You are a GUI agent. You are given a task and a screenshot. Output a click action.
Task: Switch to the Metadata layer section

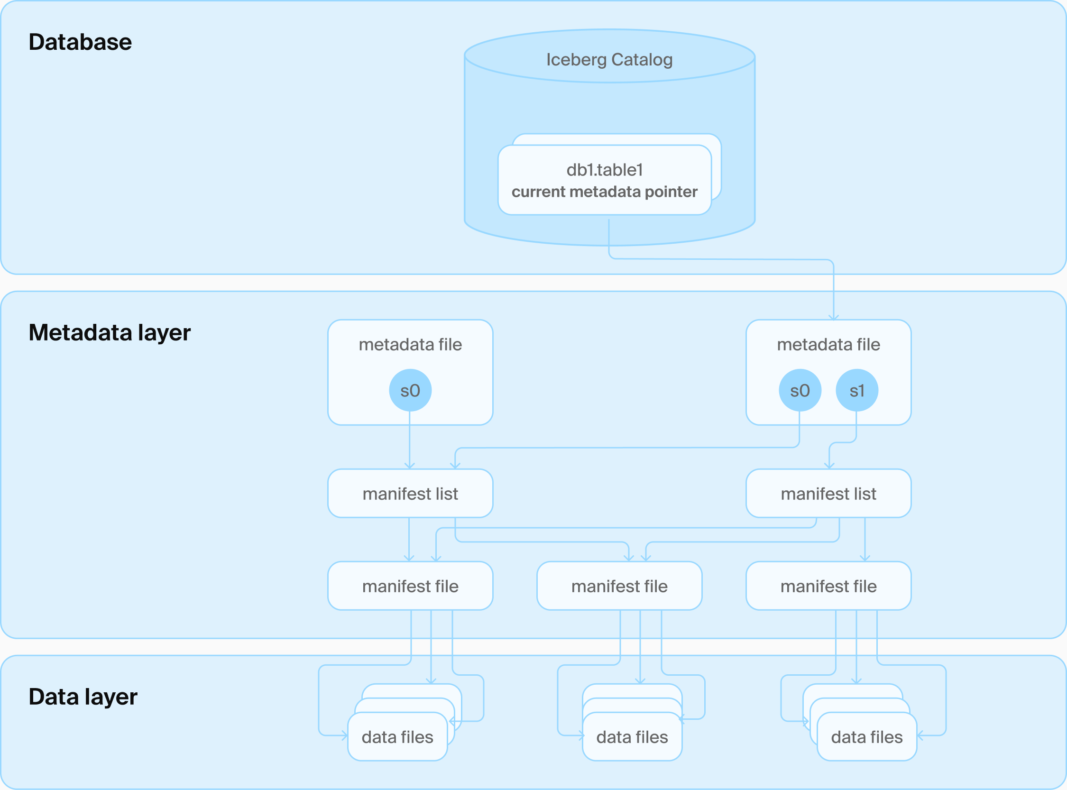110,333
